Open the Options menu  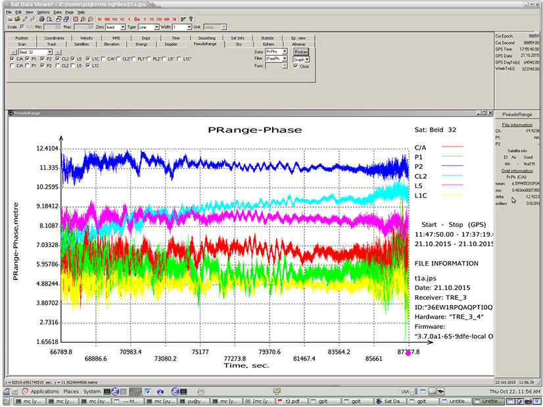pyautogui.click(x=43, y=12)
